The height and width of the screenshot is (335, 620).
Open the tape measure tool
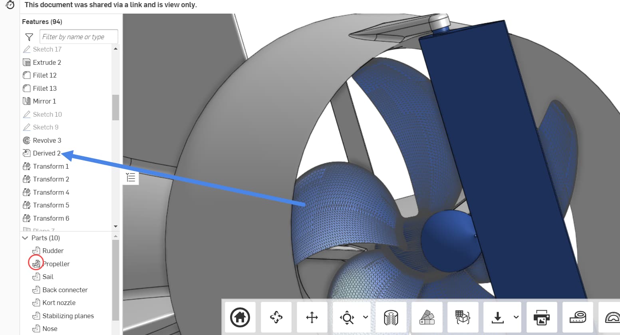tap(577, 317)
